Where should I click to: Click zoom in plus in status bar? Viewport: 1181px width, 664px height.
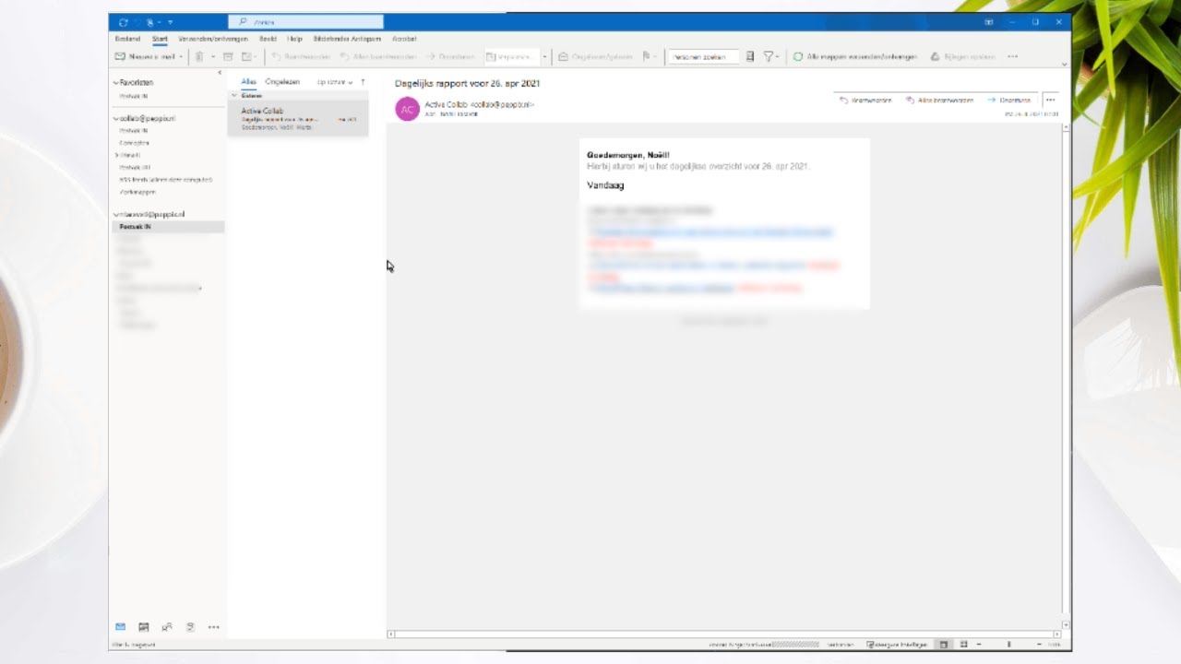click(x=1039, y=645)
